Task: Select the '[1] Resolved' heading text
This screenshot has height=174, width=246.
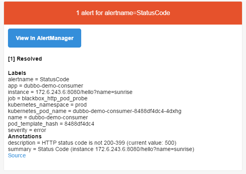Action: (25, 59)
